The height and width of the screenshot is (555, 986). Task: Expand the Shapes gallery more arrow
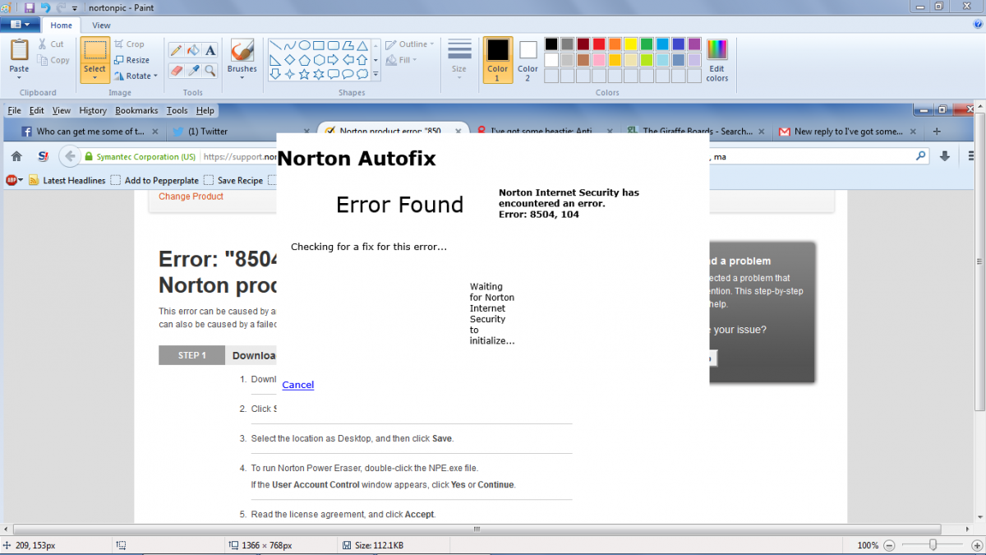point(376,74)
